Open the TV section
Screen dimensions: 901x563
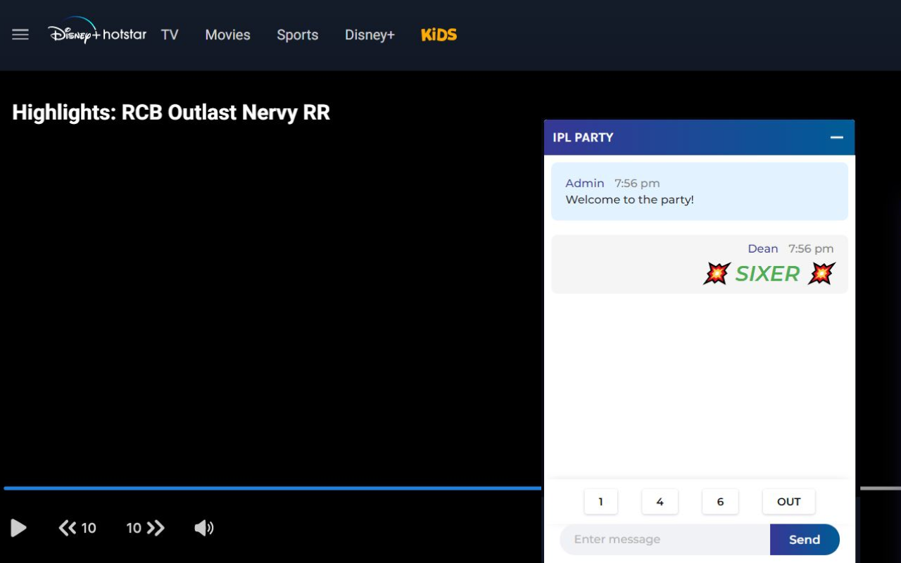(x=170, y=34)
